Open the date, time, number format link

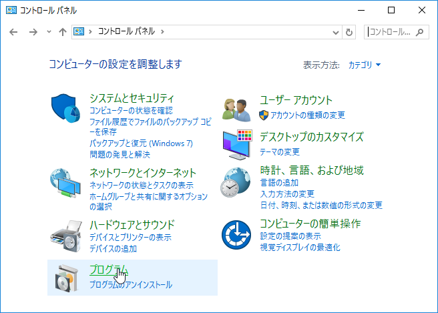coord(321,206)
